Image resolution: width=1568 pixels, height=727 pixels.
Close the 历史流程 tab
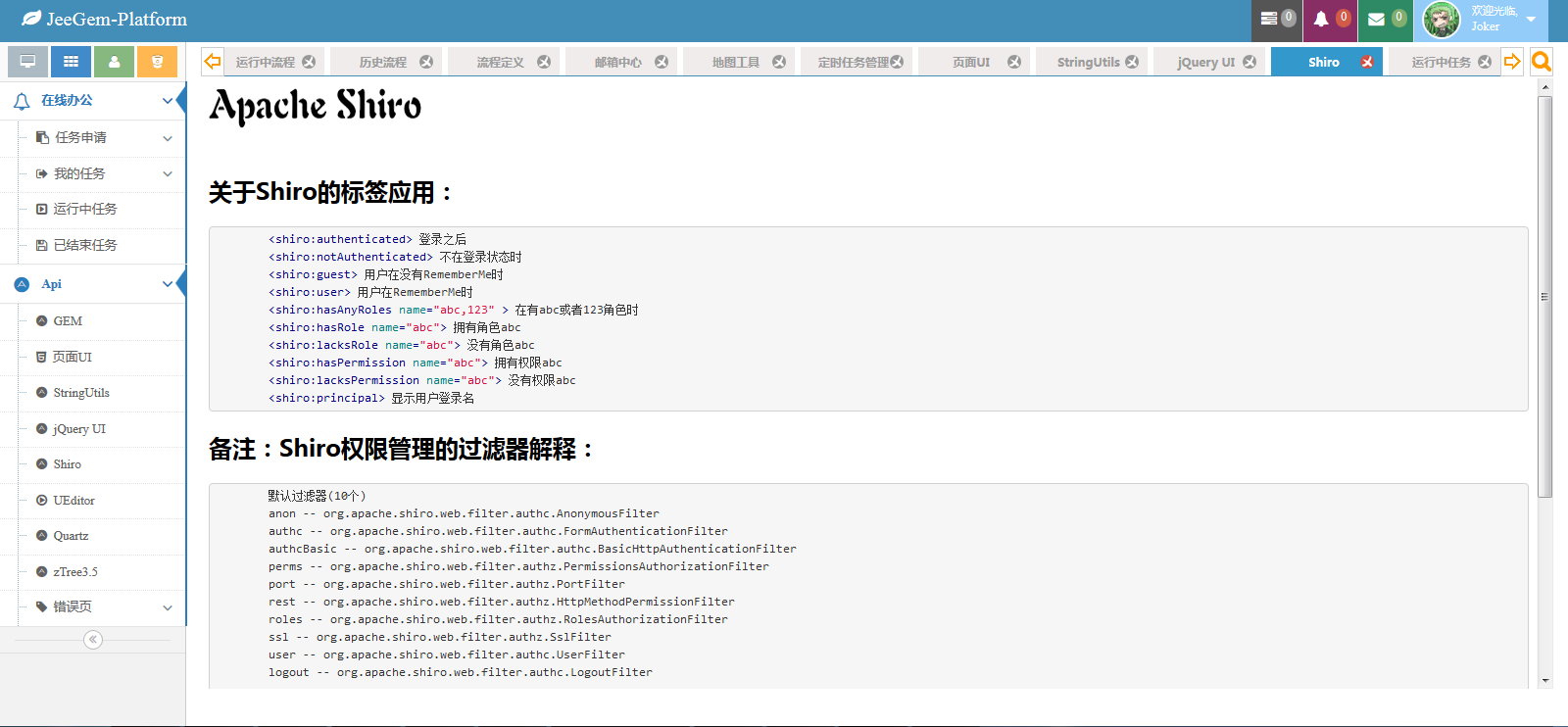click(426, 62)
